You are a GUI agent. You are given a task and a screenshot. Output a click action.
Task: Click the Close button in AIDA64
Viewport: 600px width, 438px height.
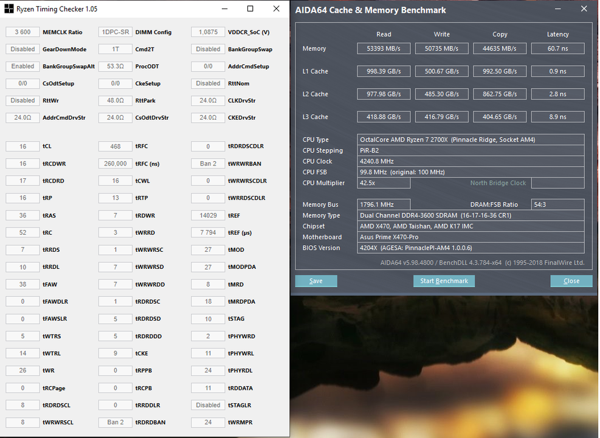(571, 281)
